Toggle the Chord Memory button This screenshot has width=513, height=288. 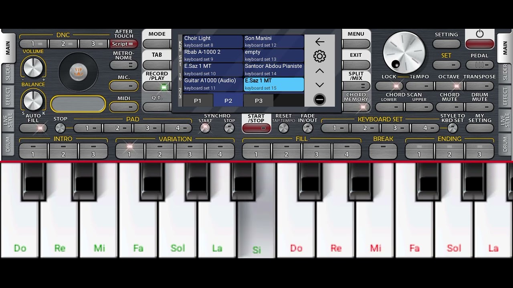pos(356,107)
